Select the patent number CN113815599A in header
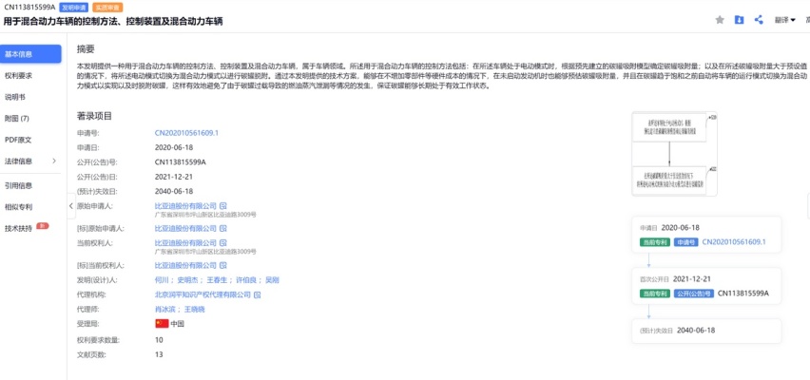 tap(29, 8)
